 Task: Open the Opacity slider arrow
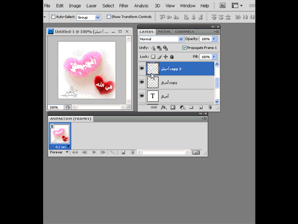point(214,39)
